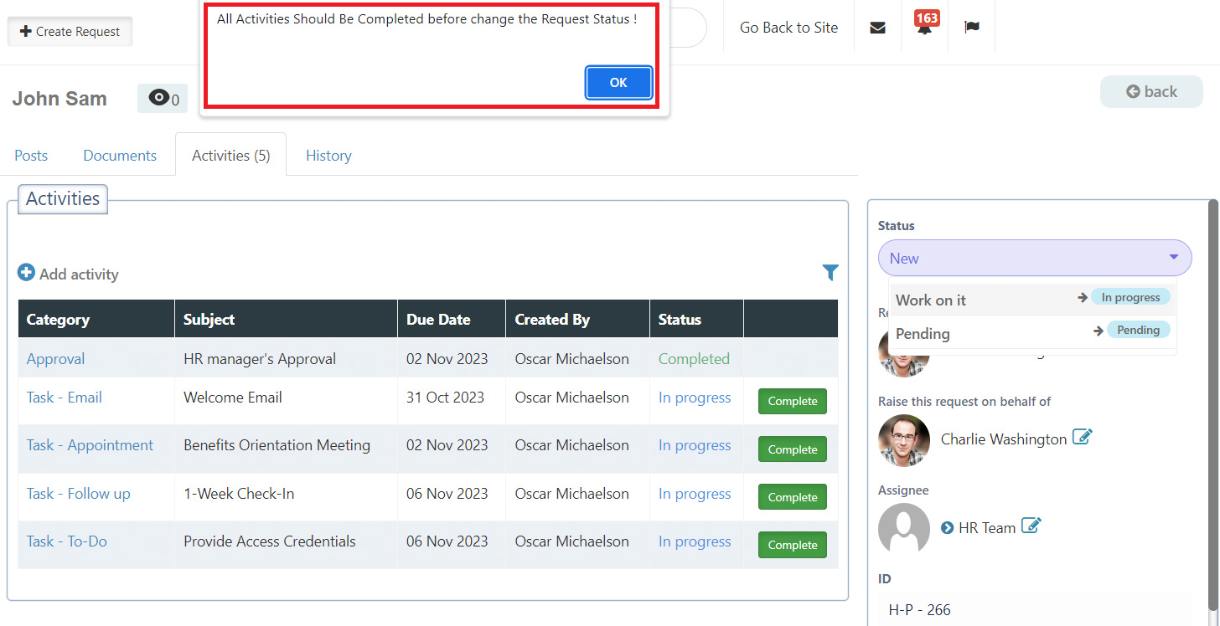This screenshot has width=1220, height=626.
Task: Mark Provide Access Credentials as complete
Action: (x=792, y=545)
